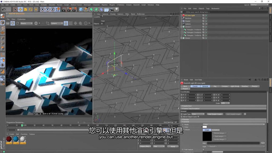Viewport: 272px width, 153px height.
Task: Activate the Rotate tool
Action: point(31,9)
